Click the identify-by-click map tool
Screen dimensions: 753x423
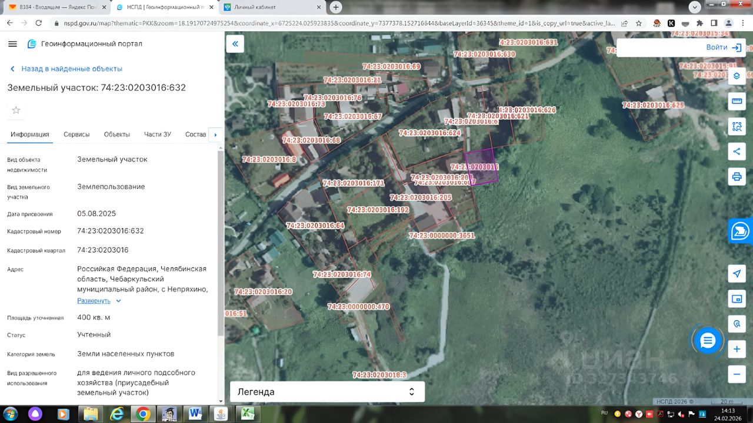[737, 324]
